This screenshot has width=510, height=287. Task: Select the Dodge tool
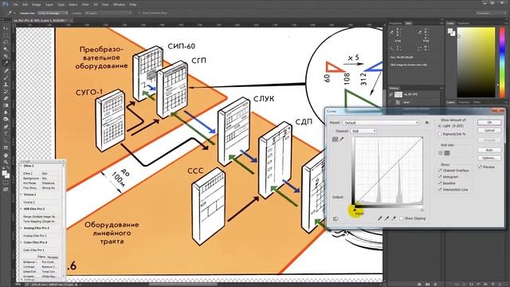(x=6, y=119)
